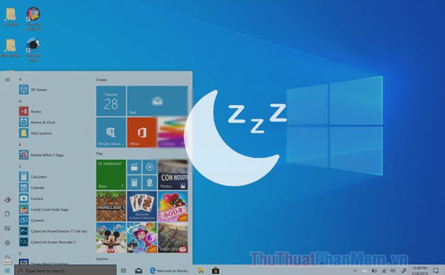Open the user account avatar in Start rail

coord(8,199)
